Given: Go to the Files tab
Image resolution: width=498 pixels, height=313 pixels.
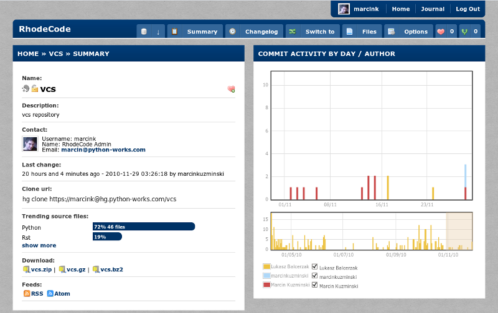Looking at the screenshot, I should pos(362,32).
